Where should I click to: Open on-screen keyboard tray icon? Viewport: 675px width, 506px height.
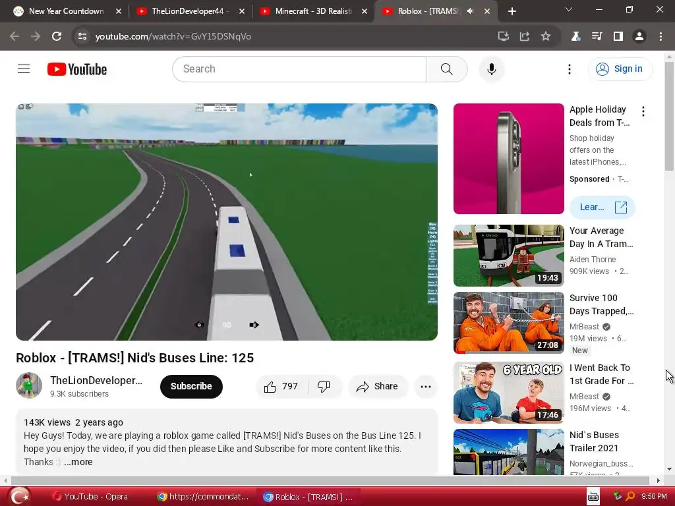593,497
